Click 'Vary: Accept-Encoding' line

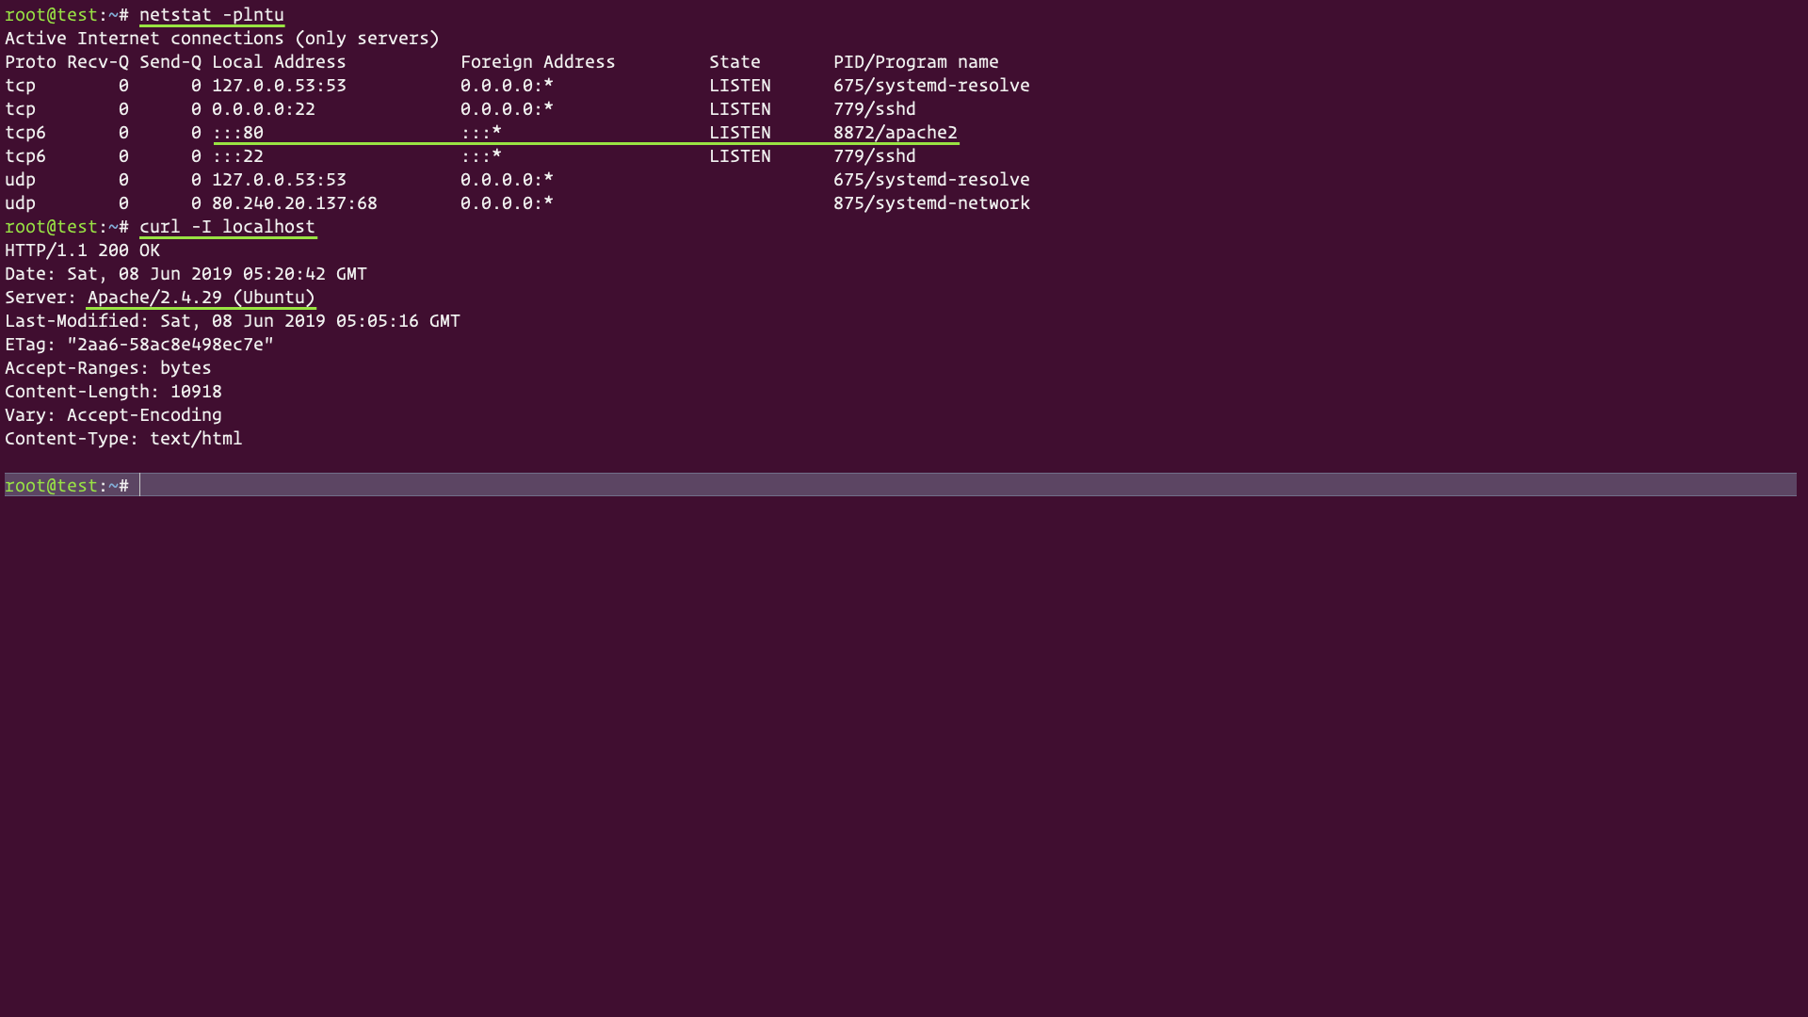pos(114,415)
